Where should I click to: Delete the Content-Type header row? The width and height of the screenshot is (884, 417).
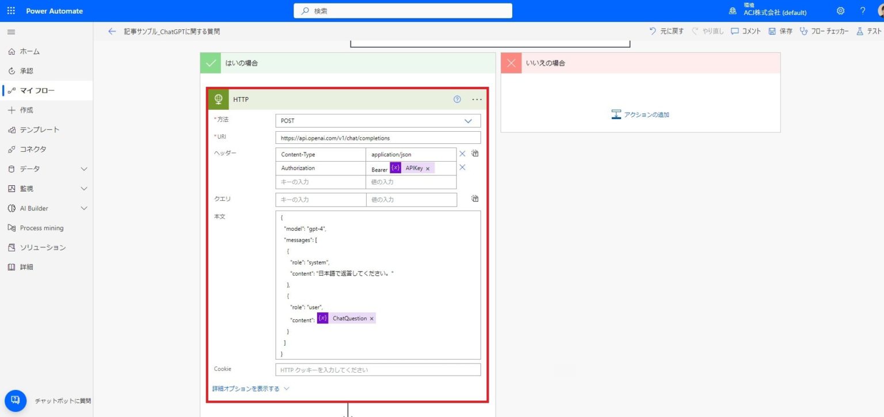[462, 154]
